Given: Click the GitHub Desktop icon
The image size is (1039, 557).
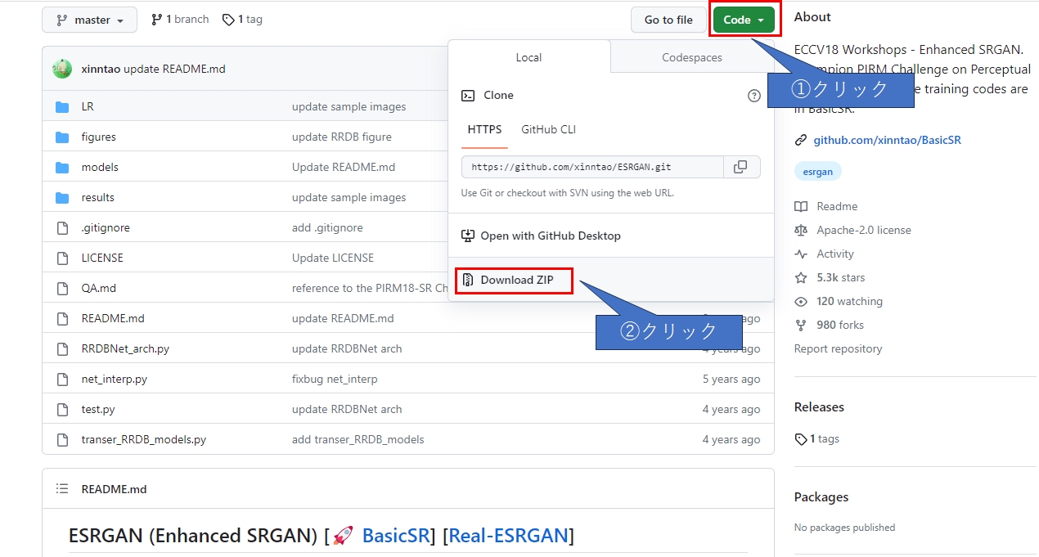Looking at the screenshot, I should [467, 236].
